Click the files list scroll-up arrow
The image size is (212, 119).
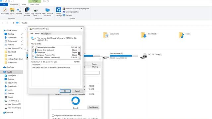click(x=79, y=47)
